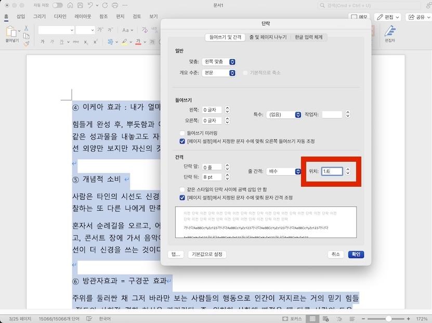Click the superscript x² icon
The width and height of the screenshot is (432, 323).
pos(95,42)
